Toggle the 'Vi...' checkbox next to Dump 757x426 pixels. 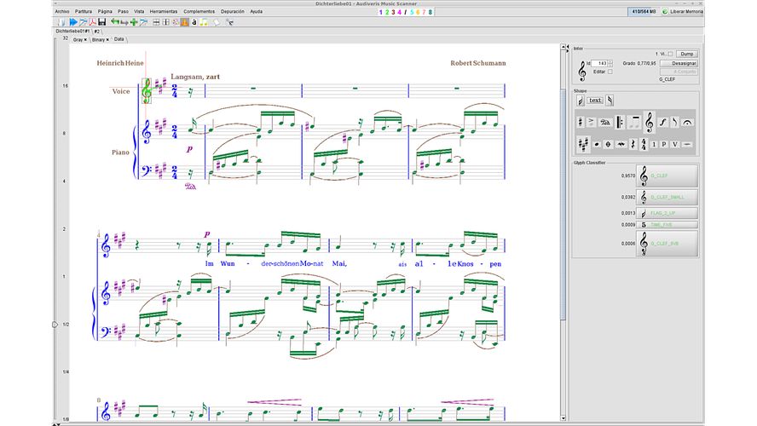tap(670, 54)
